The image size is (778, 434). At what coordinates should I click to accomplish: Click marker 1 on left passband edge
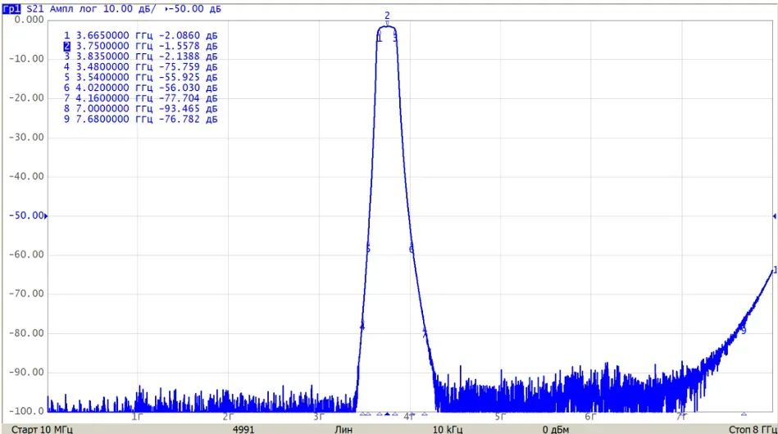[380, 38]
